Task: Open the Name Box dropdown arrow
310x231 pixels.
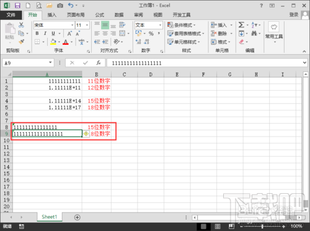Action: point(50,63)
